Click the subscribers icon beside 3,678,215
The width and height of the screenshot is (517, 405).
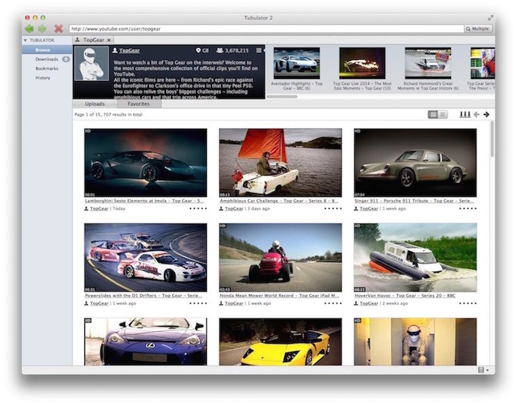click(x=220, y=50)
